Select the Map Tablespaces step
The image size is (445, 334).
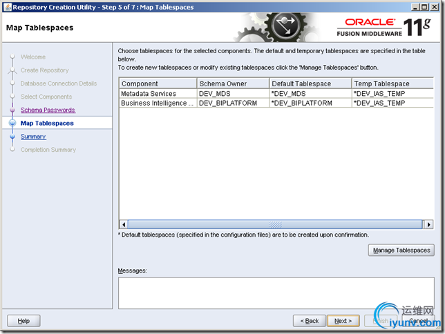click(x=47, y=124)
